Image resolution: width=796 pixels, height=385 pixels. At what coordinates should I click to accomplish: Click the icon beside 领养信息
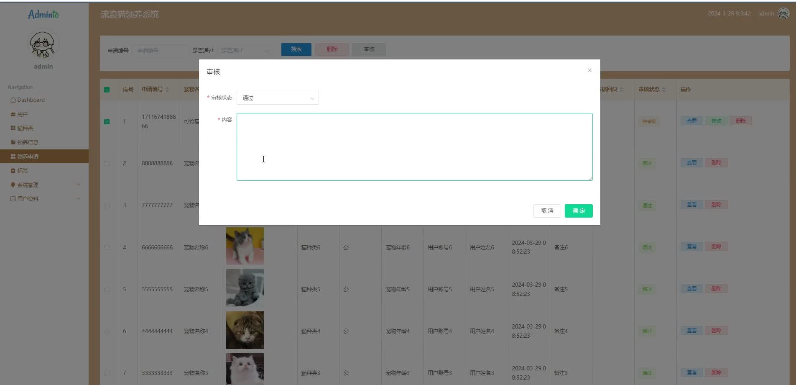point(13,142)
